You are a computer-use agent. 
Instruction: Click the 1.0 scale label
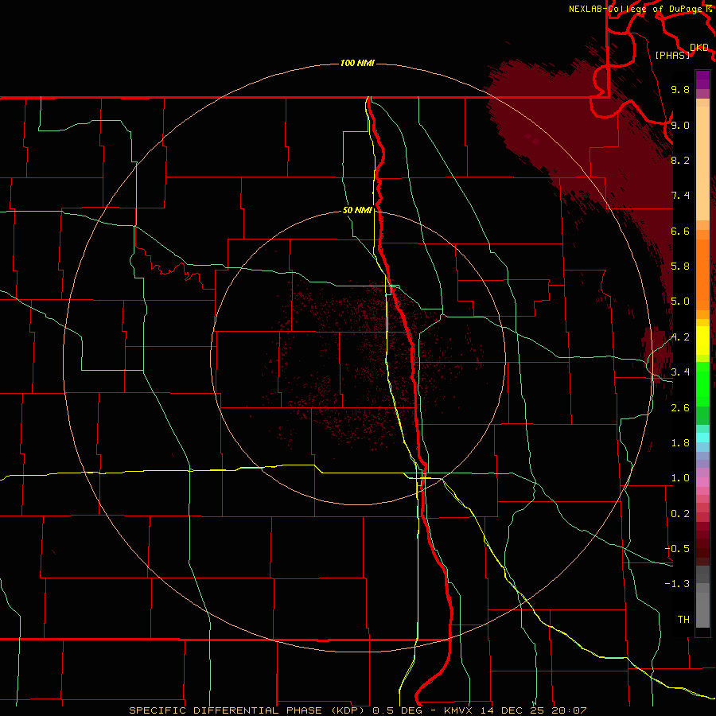point(680,478)
